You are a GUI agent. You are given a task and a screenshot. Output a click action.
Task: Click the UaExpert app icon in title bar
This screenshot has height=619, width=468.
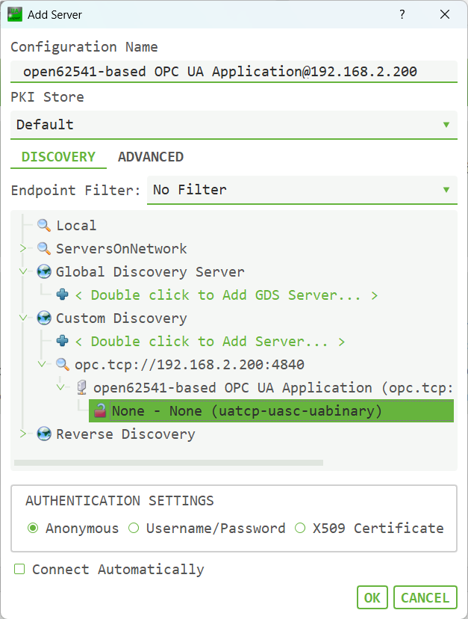click(15, 15)
